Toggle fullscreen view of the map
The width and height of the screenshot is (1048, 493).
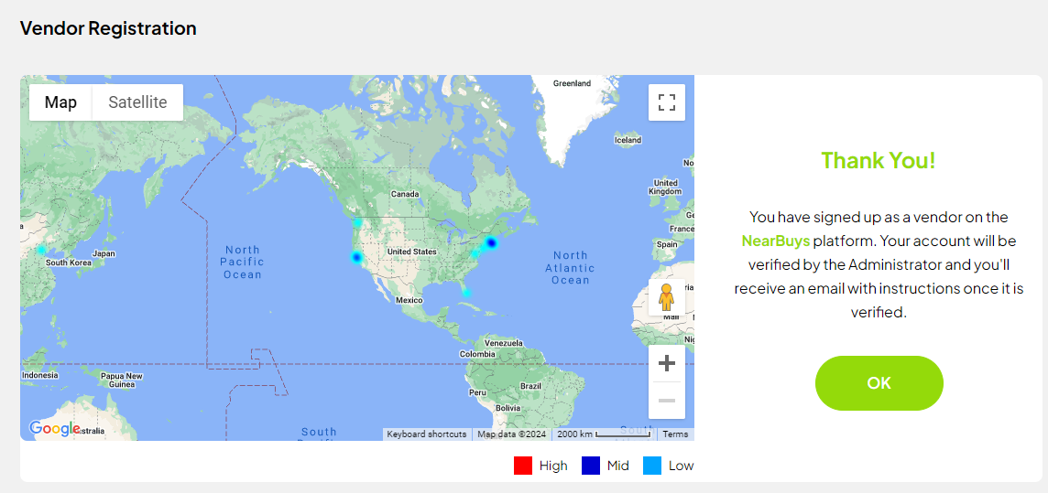pos(667,102)
